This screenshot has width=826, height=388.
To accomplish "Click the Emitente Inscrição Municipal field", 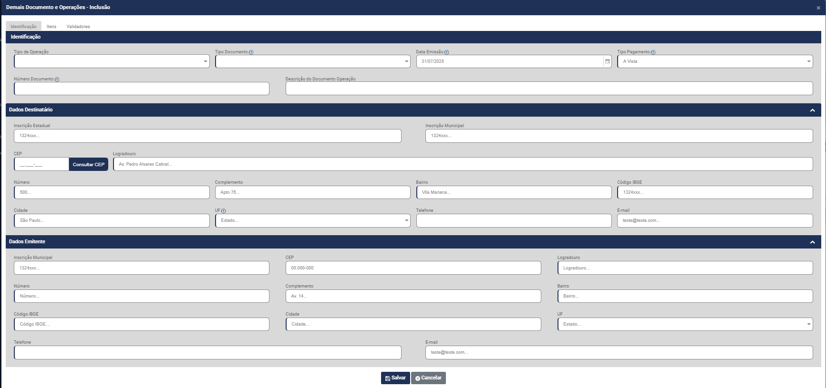I will pyautogui.click(x=142, y=268).
